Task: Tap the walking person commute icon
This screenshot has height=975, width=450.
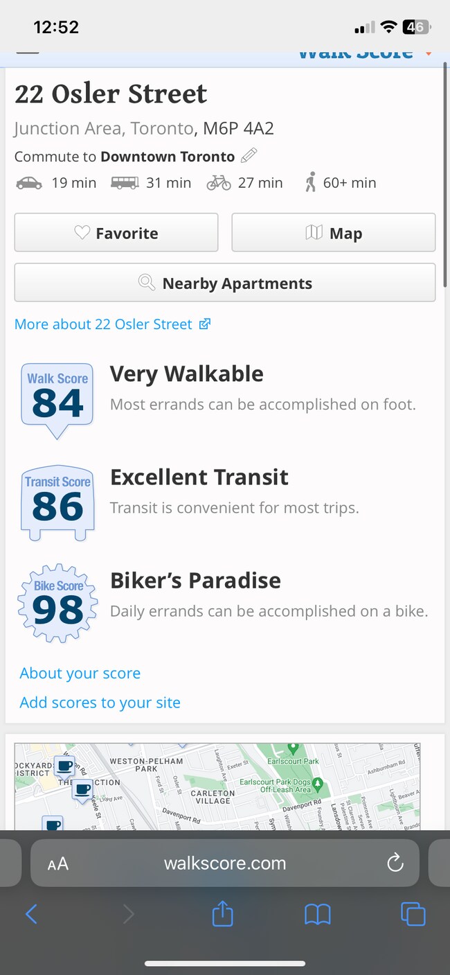Action: [310, 183]
